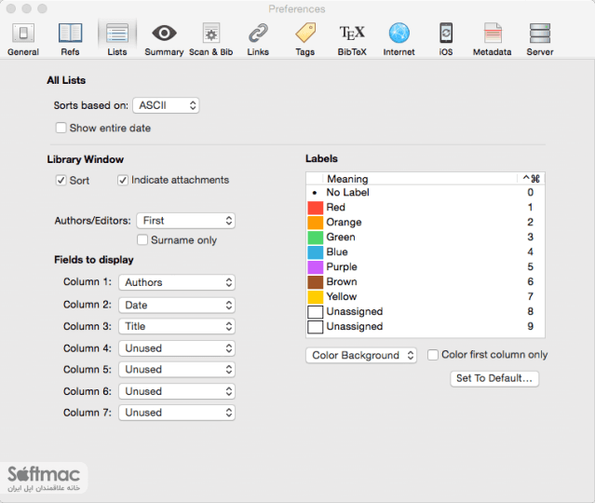Click shortcut number 0 for No Label
The width and height of the screenshot is (595, 503).
530,193
